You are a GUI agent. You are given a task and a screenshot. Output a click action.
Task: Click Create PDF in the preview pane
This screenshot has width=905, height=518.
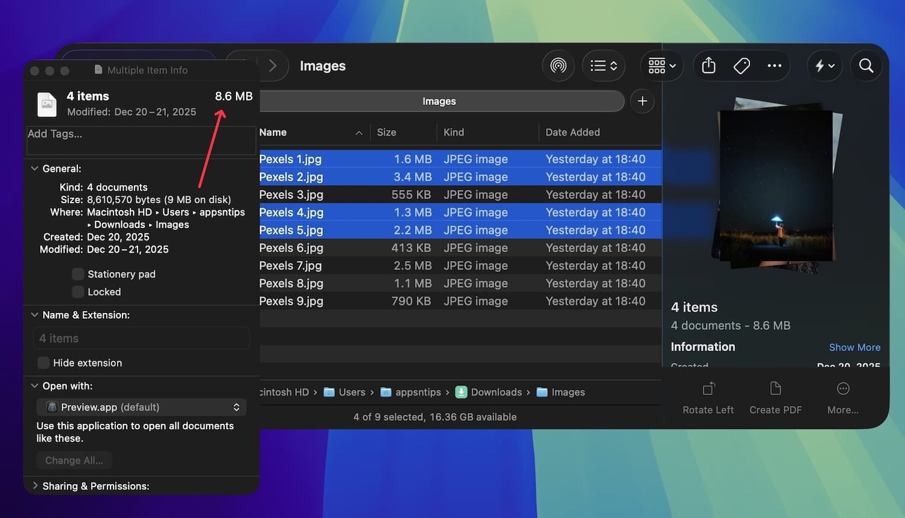click(775, 396)
